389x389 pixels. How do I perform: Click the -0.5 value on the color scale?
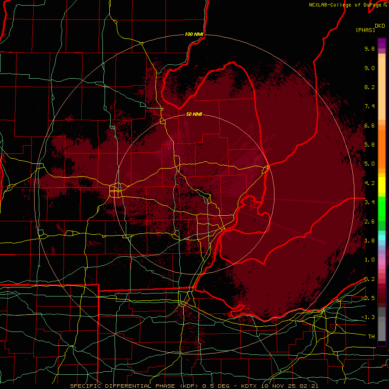point(368,298)
